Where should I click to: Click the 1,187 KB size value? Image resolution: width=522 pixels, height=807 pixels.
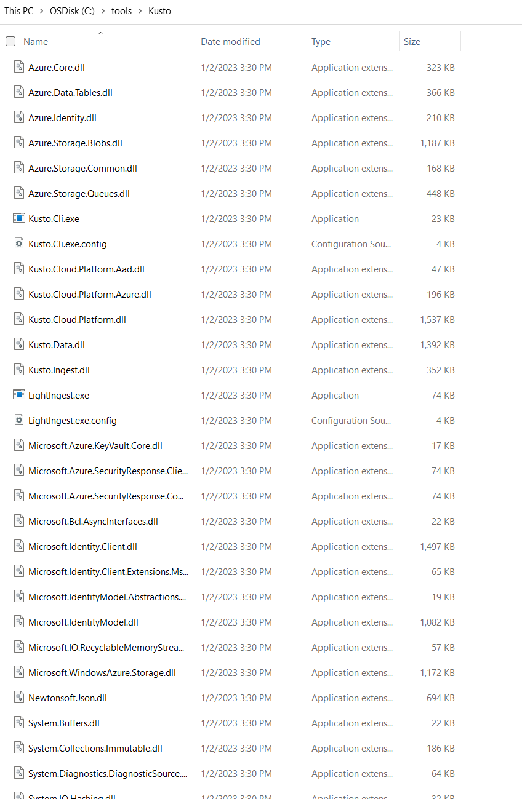point(438,143)
